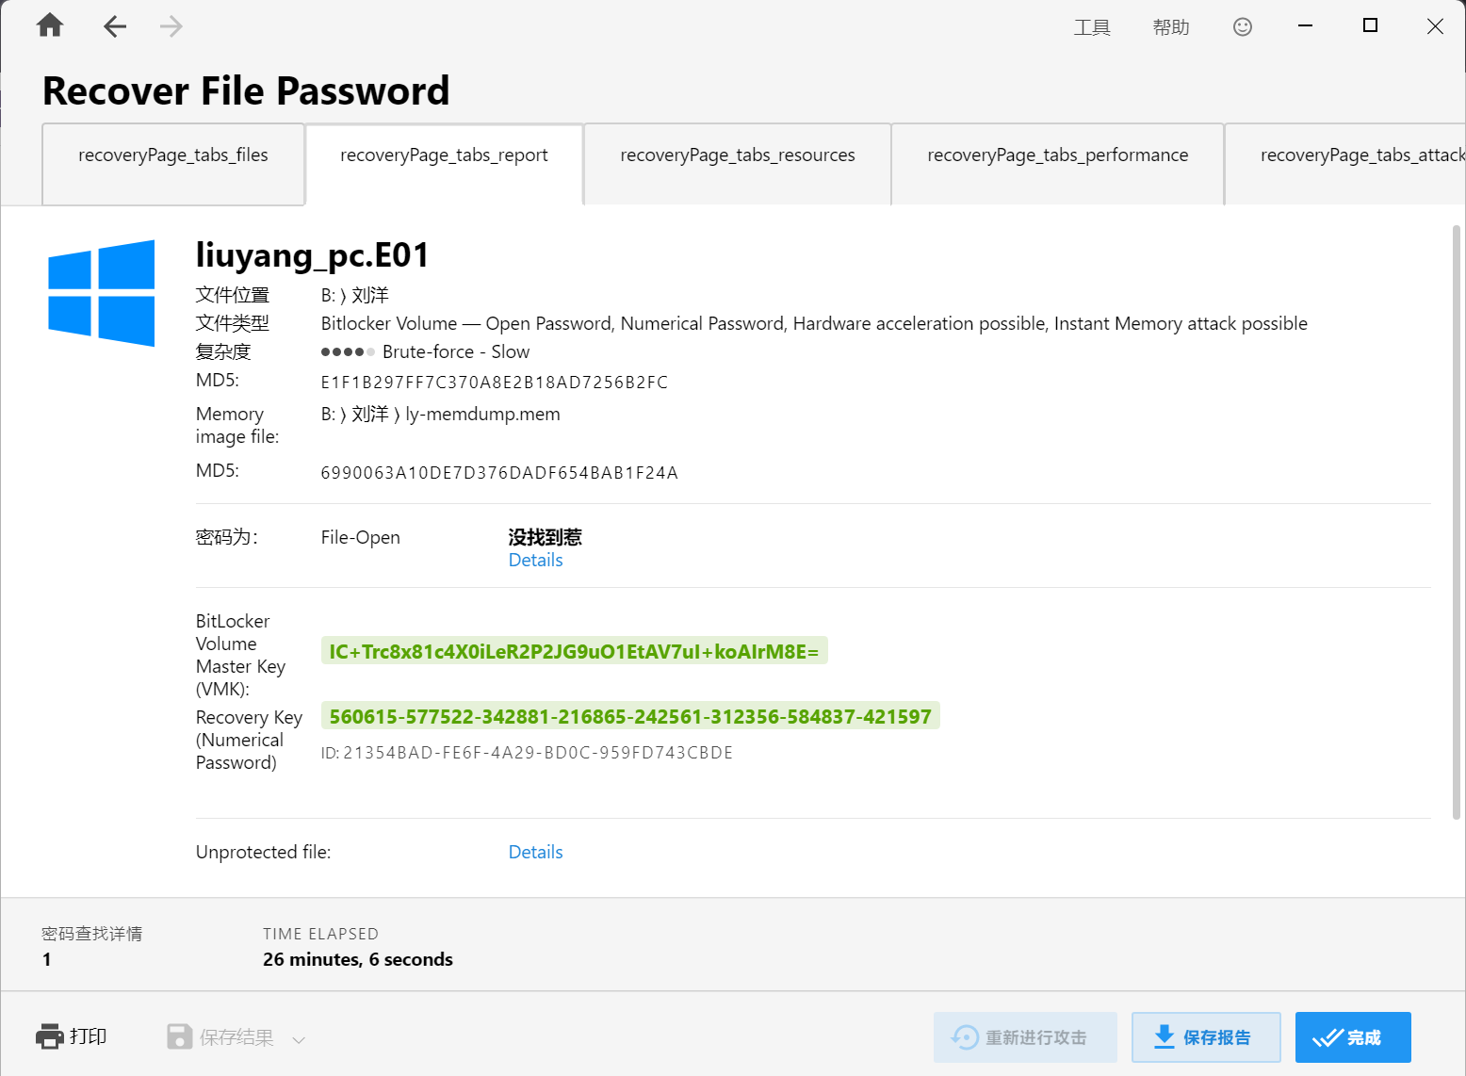Click the 没找到惹 password result text
This screenshot has height=1076, width=1466.
click(x=545, y=537)
